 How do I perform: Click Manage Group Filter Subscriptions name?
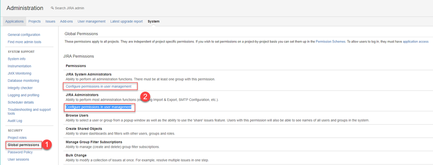pos(94,142)
